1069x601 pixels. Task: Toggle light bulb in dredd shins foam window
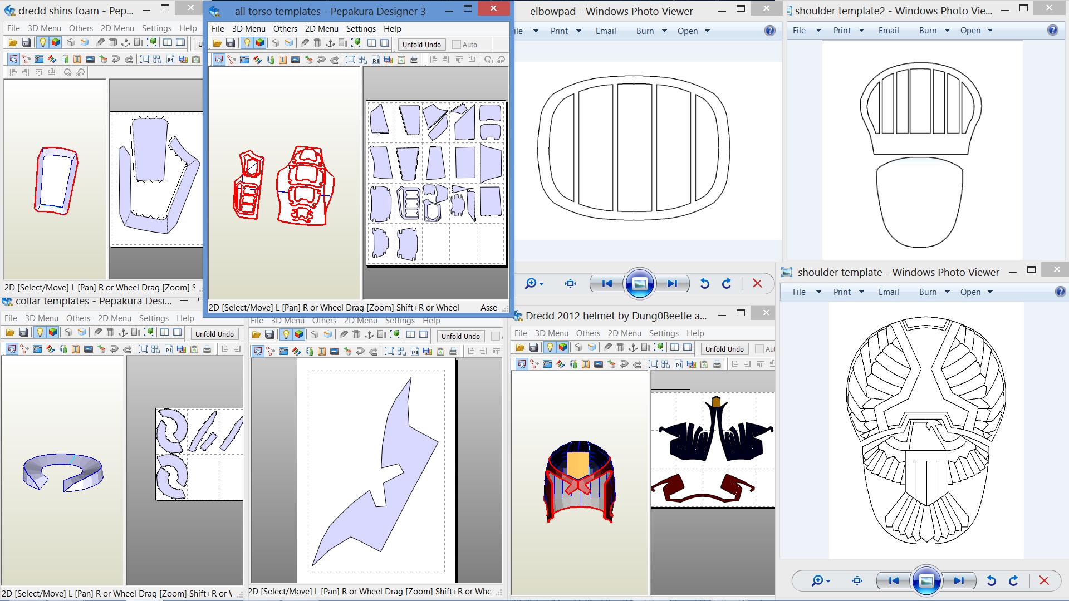click(42, 42)
